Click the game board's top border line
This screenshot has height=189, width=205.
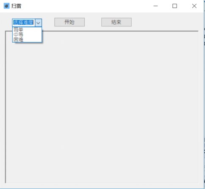[x=120, y=31]
